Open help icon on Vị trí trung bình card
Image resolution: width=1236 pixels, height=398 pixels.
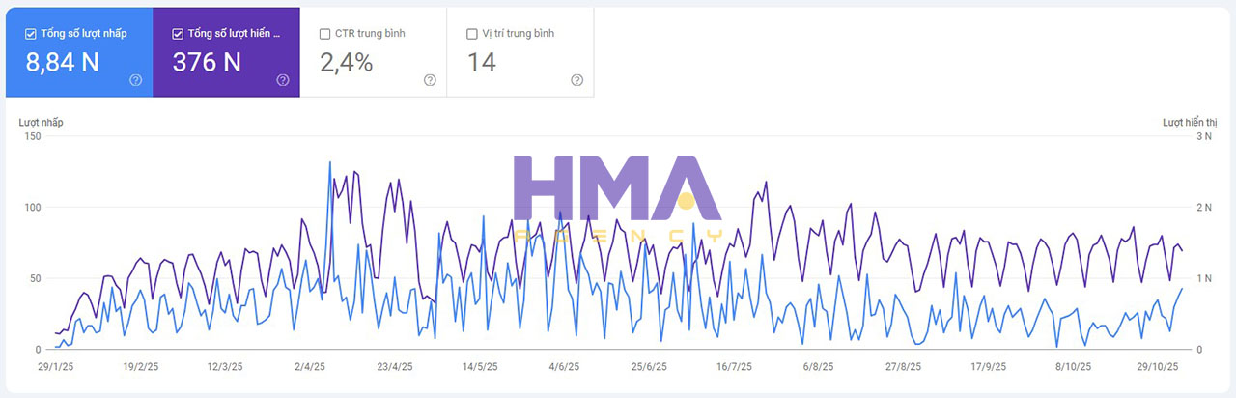[576, 80]
